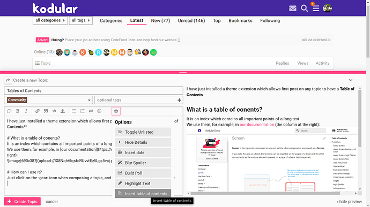
Task: Click cancel to discard topic
Action: point(51,202)
